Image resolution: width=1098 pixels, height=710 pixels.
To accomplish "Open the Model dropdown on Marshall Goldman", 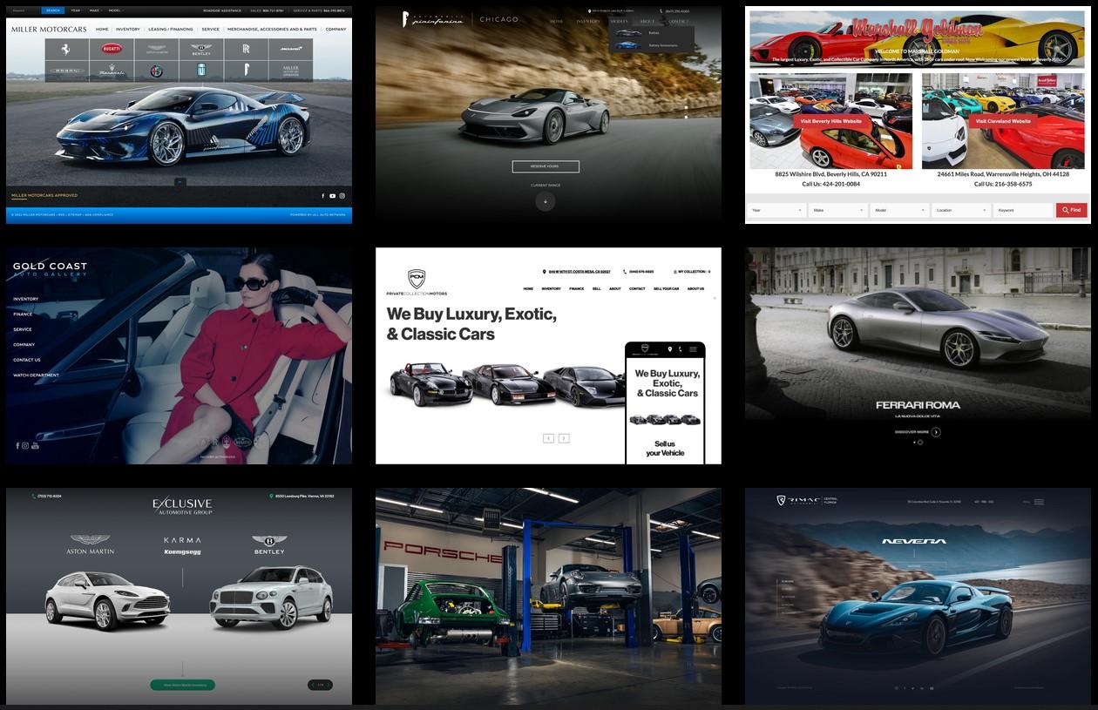I will tap(901, 210).
